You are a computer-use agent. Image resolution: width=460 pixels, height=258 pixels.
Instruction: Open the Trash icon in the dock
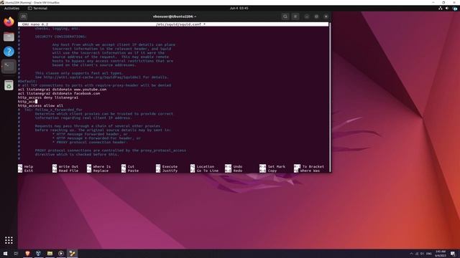[9, 85]
